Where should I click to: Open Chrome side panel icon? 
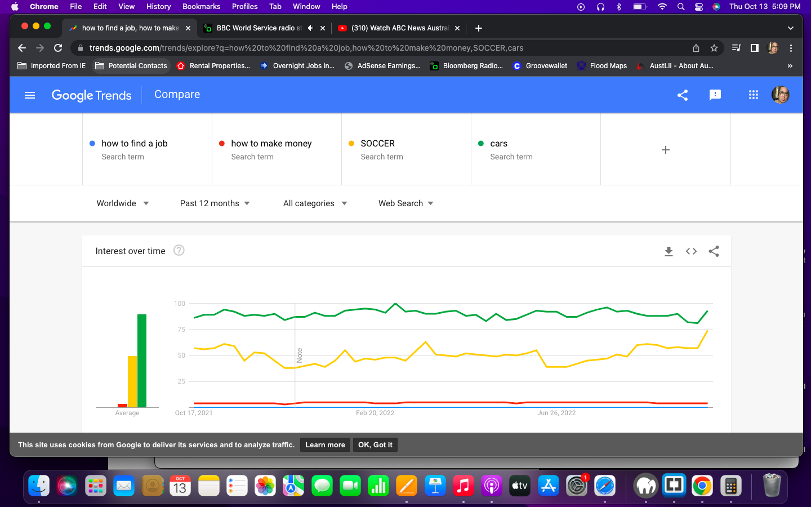755,48
